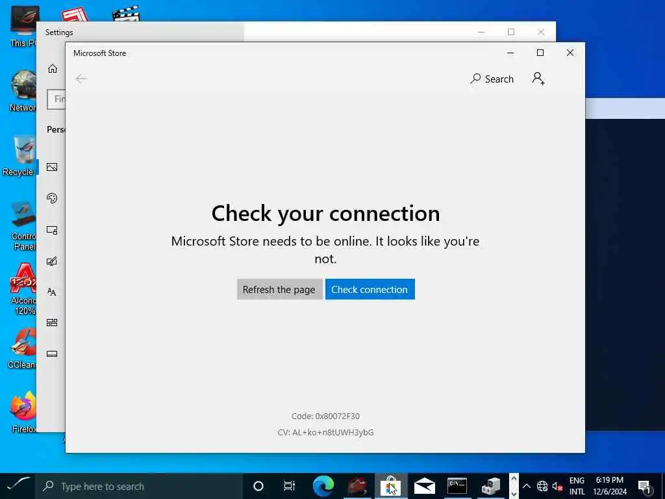
Task: Click the muted volume tray icon
Action: pos(557,486)
